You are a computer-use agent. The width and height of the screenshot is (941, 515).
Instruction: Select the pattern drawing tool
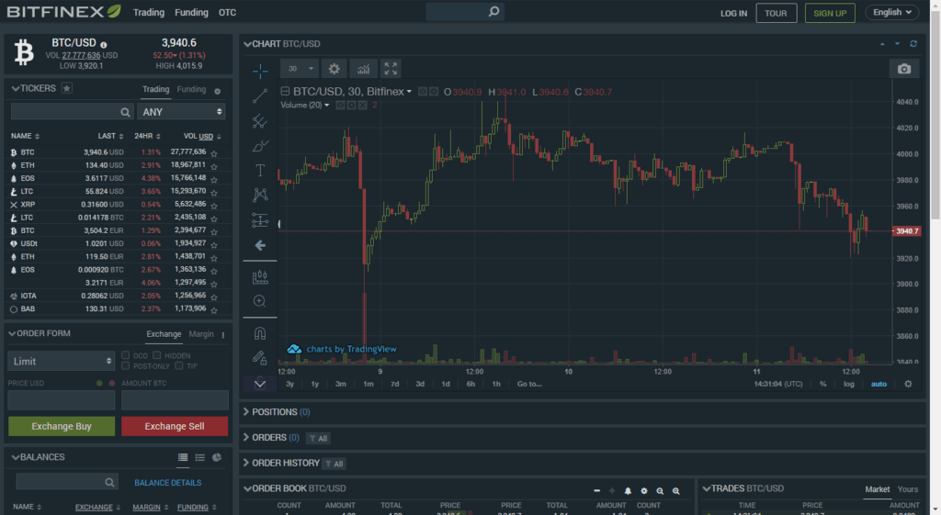260,195
